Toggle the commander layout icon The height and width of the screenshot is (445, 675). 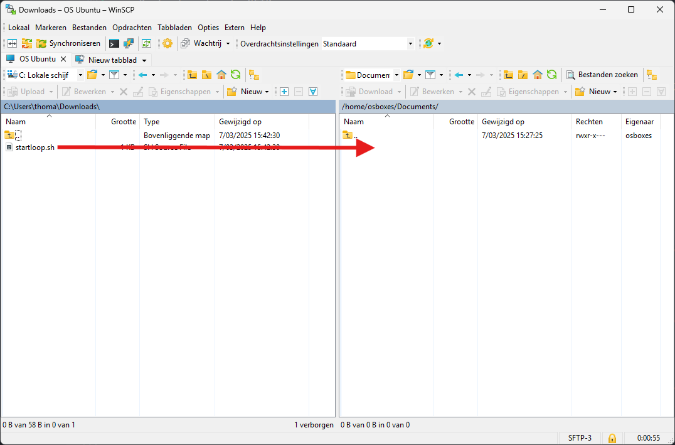pyautogui.click(x=11, y=43)
